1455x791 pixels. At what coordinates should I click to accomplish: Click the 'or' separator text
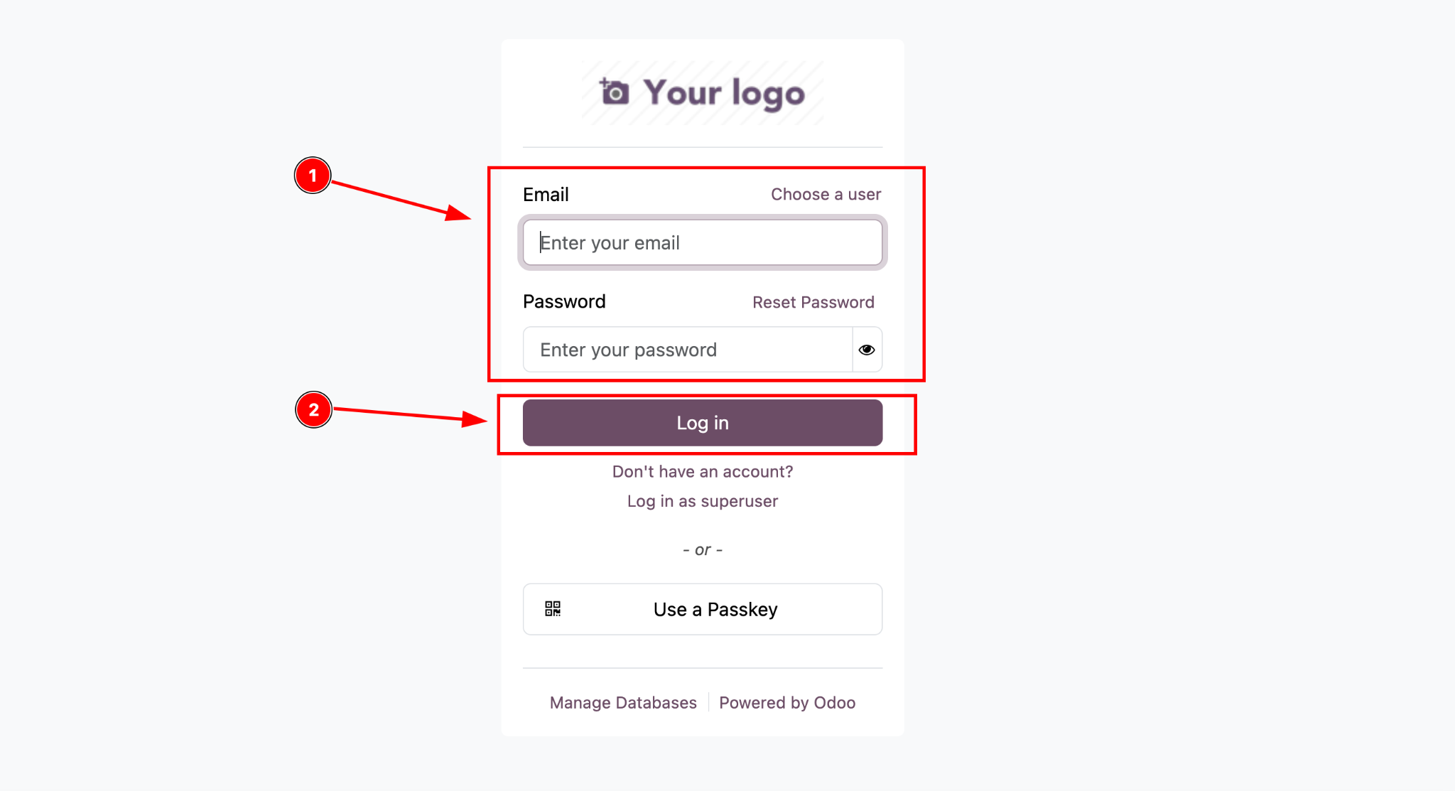click(703, 549)
